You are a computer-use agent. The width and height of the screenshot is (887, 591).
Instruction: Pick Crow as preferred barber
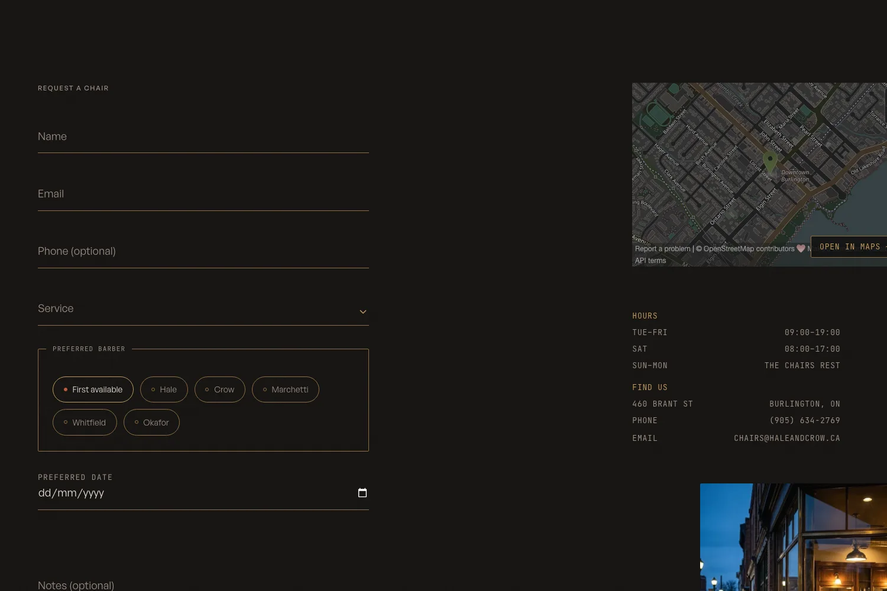219,389
